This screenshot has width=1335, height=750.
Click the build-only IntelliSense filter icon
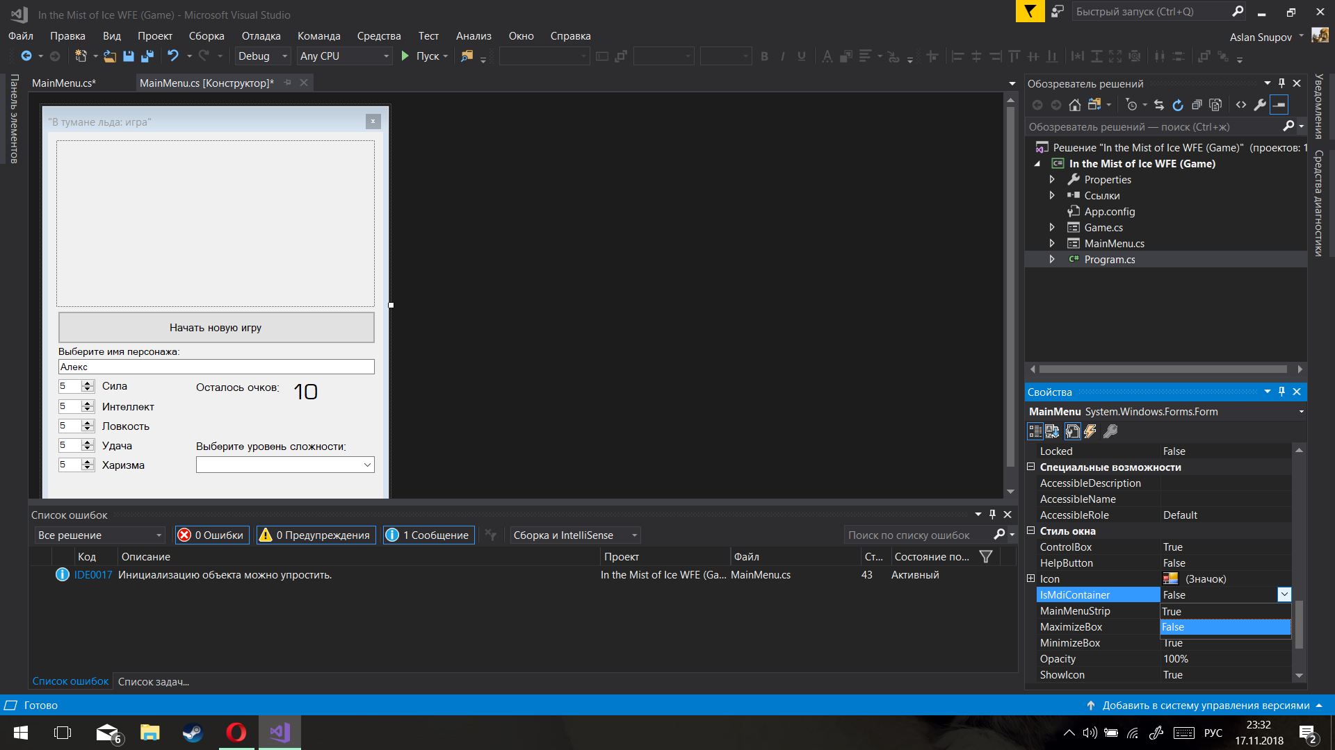(491, 535)
